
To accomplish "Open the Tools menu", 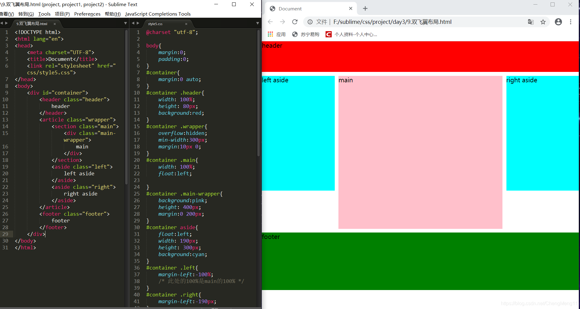I will (44, 14).
